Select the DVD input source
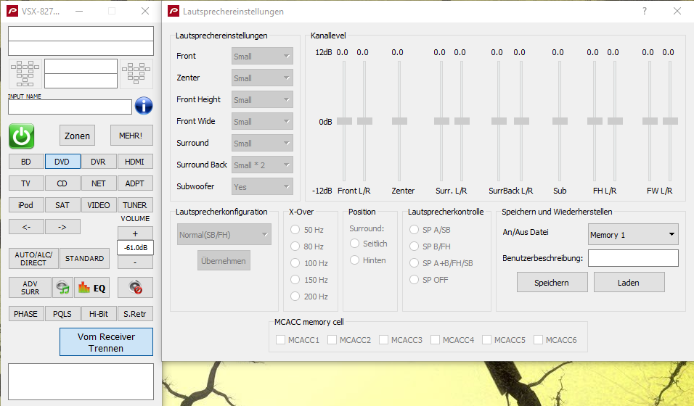Image resolution: width=694 pixels, height=406 pixels. tap(62, 162)
